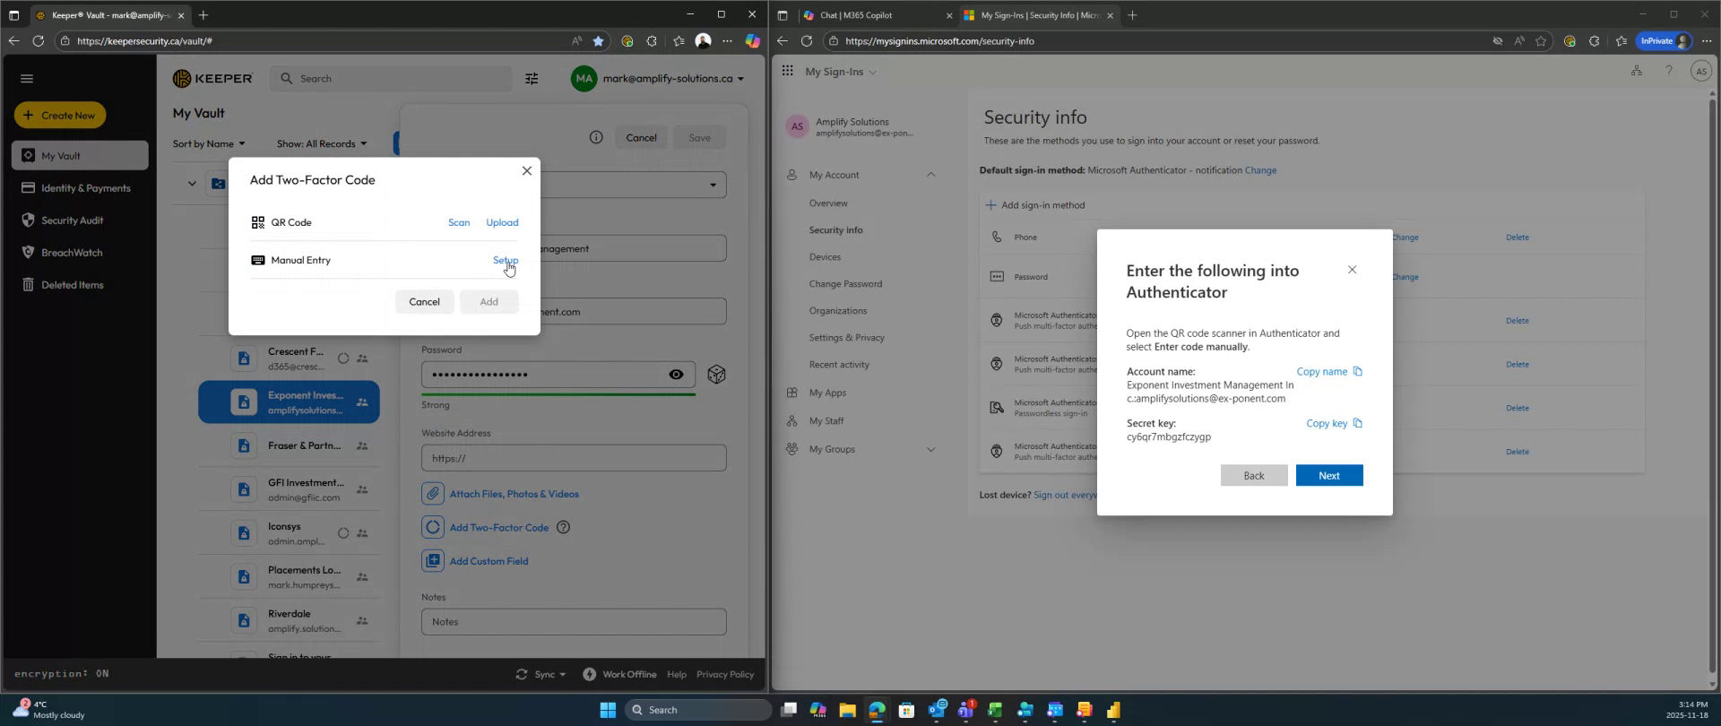This screenshot has height=726, width=1721.
Task: Collapse the shared folder chevron in vault list
Action: click(x=192, y=184)
